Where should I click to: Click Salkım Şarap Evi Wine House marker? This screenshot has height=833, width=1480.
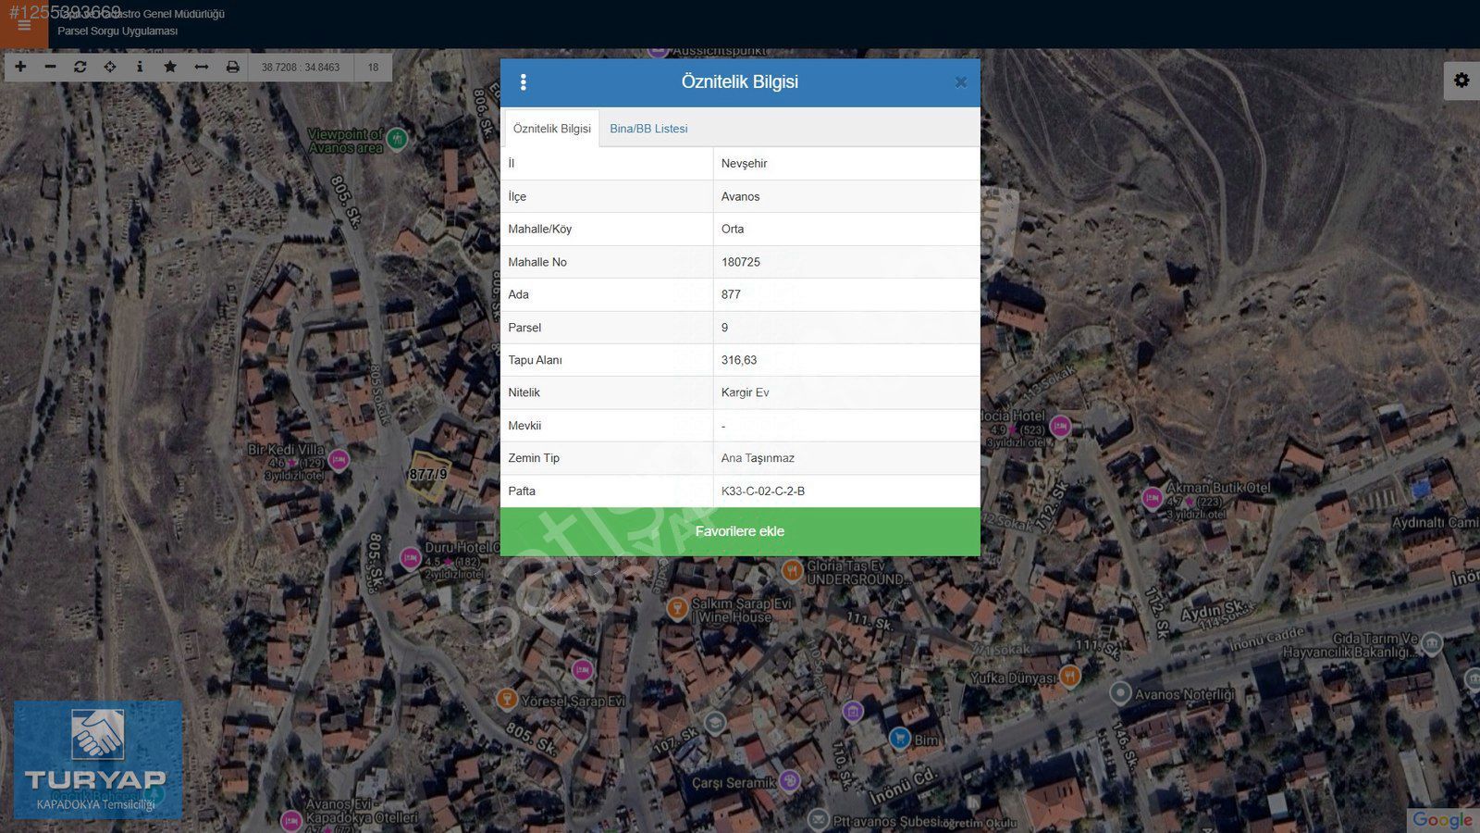(677, 608)
